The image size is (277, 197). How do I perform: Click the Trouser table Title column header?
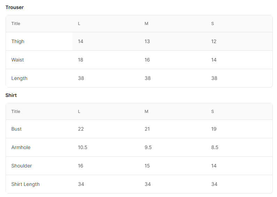pyautogui.click(x=16, y=24)
